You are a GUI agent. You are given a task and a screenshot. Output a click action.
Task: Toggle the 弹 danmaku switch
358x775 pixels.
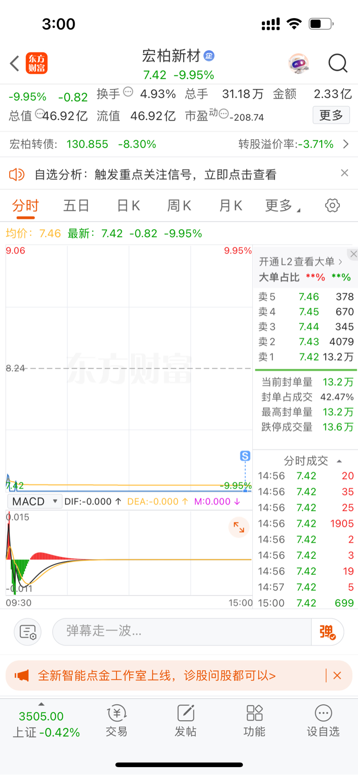[x=327, y=632]
